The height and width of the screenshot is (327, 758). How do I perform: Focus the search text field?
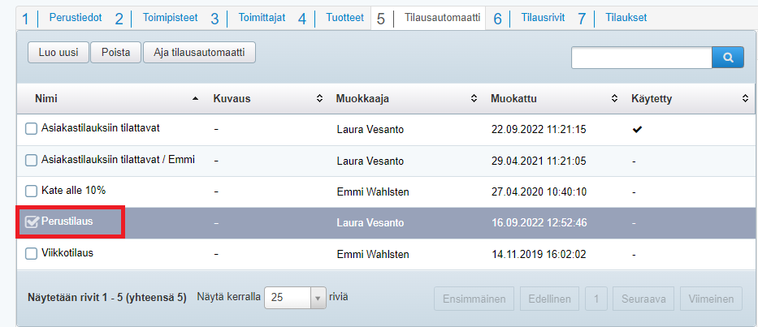point(641,57)
